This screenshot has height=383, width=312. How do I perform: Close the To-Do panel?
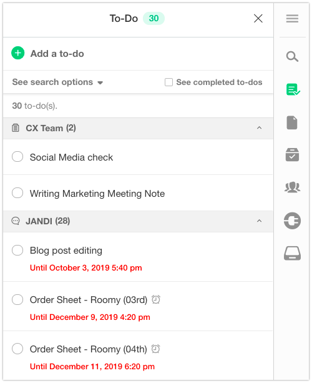point(258,18)
